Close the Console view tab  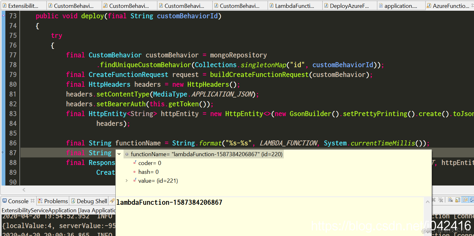[x=33, y=201]
